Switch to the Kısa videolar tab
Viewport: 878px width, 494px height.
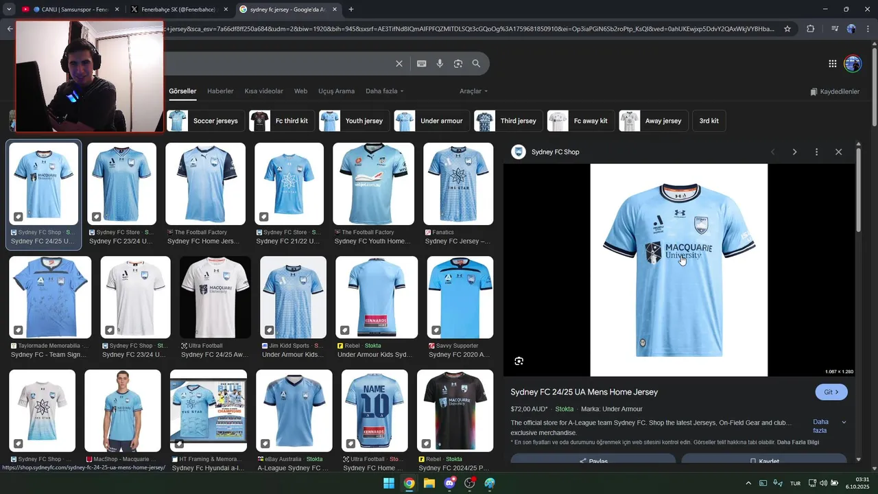pos(264,91)
